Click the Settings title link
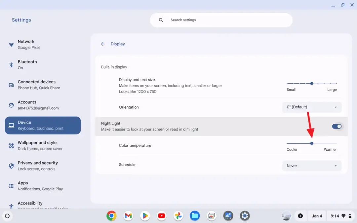This screenshot has width=357, height=223. (21, 20)
